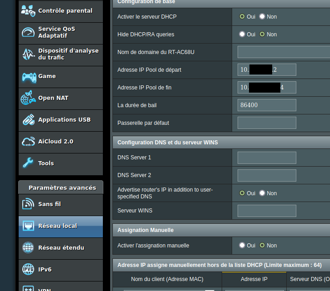Screen dimensions: 330x291
Task: Select Non for Activer l'assignation manuelle
Action: [262, 245]
